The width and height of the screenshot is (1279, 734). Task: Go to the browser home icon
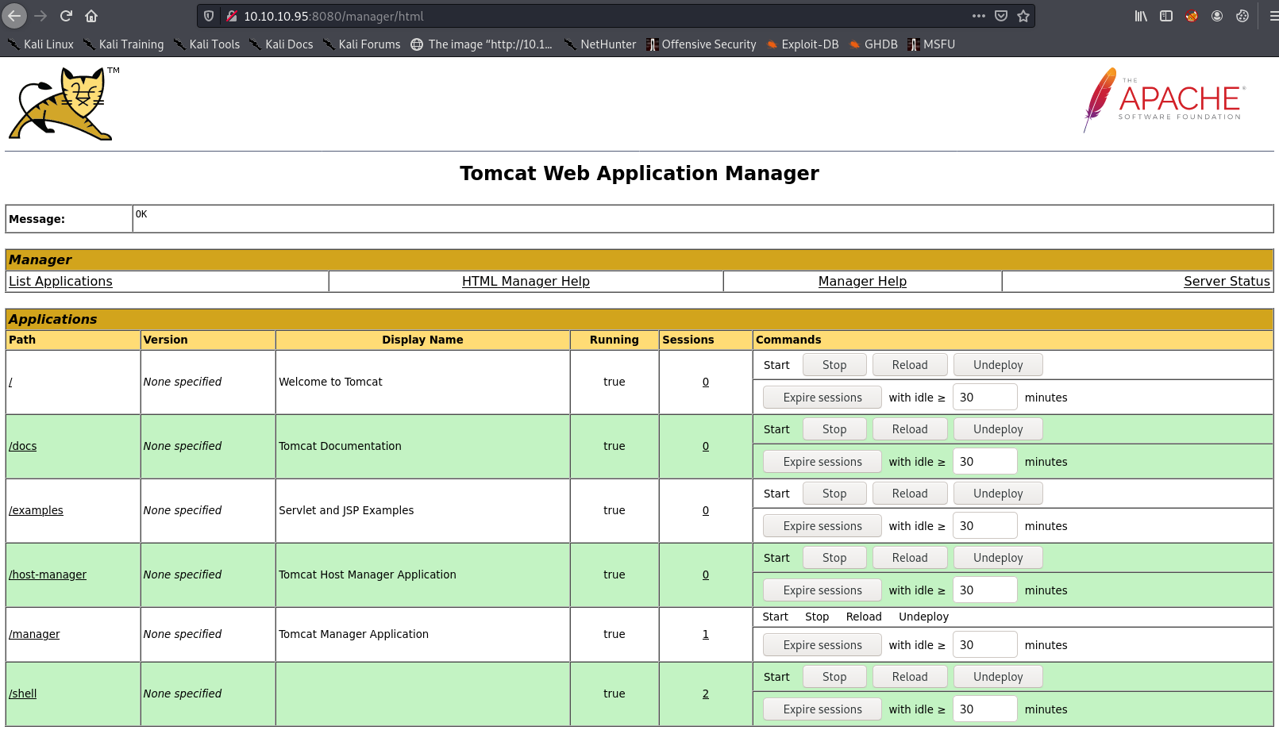tap(91, 16)
